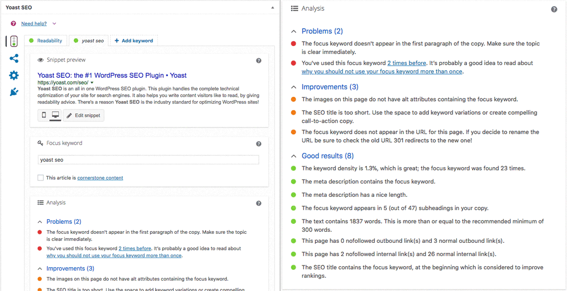This screenshot has width=567, height=291.
Task: Switch snippet preview to mobile view
Action: [44, 115]
